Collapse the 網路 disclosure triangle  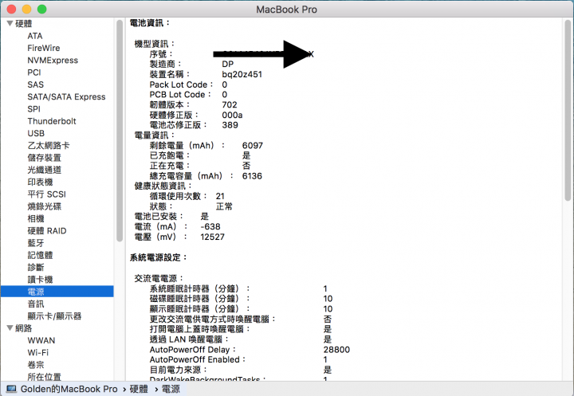(10, 328)
